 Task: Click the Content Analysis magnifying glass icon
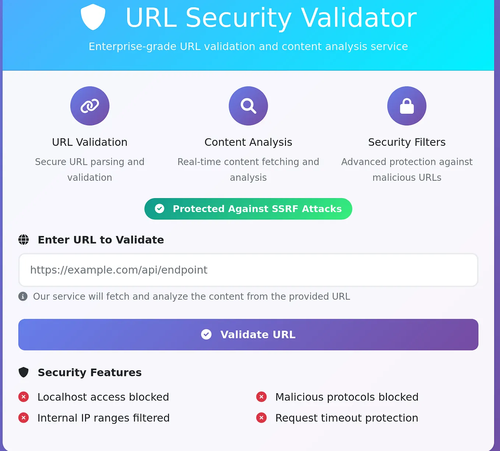pos(248,106)
